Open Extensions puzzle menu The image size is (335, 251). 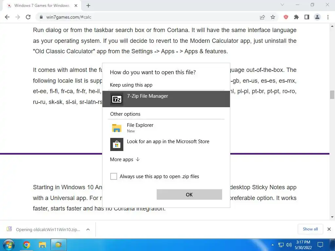pos(296,17)
